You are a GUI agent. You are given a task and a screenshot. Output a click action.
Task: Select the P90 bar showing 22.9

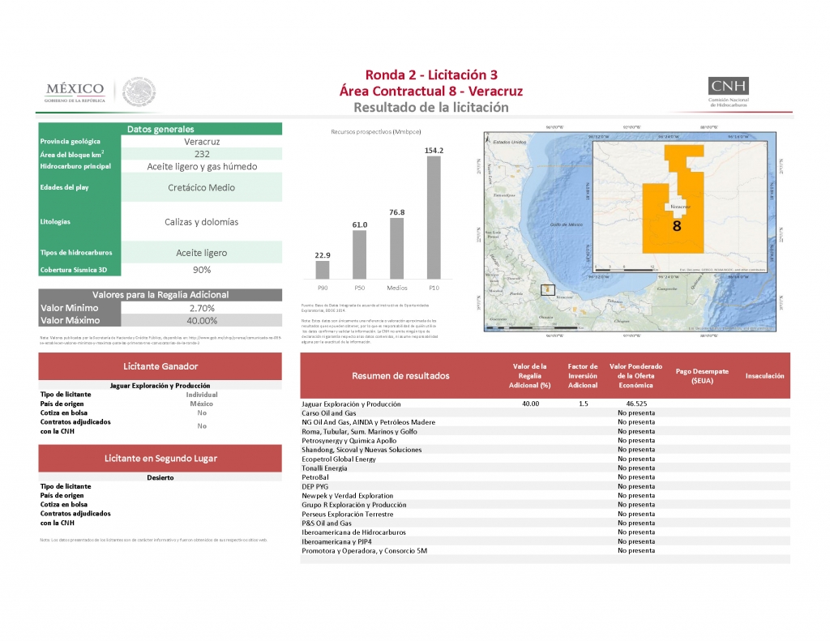(323, 270)
